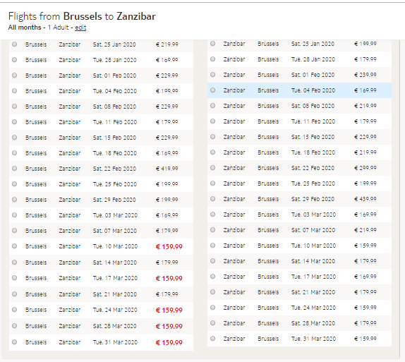Select return flight Sat. 25 Jan 2020

tap(212, 44)
